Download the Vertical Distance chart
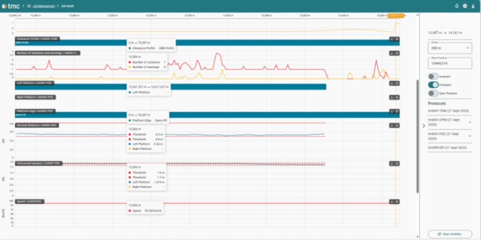The height and width of the screenshot is (240, 481). click(x=391, y=125)
